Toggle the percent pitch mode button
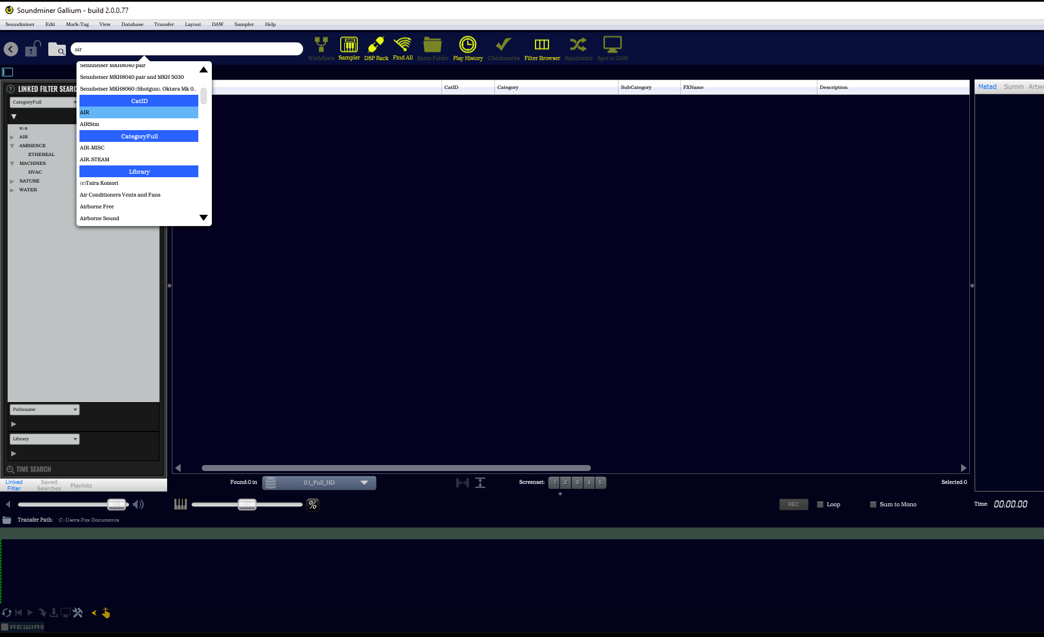 pos(312,505)
